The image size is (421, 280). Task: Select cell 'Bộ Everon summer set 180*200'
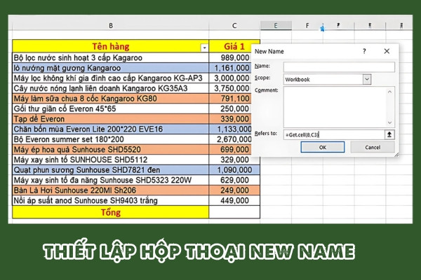click(111, 139)
